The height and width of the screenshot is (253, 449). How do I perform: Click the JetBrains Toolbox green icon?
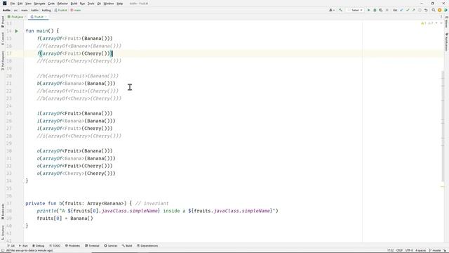point(445,11)
